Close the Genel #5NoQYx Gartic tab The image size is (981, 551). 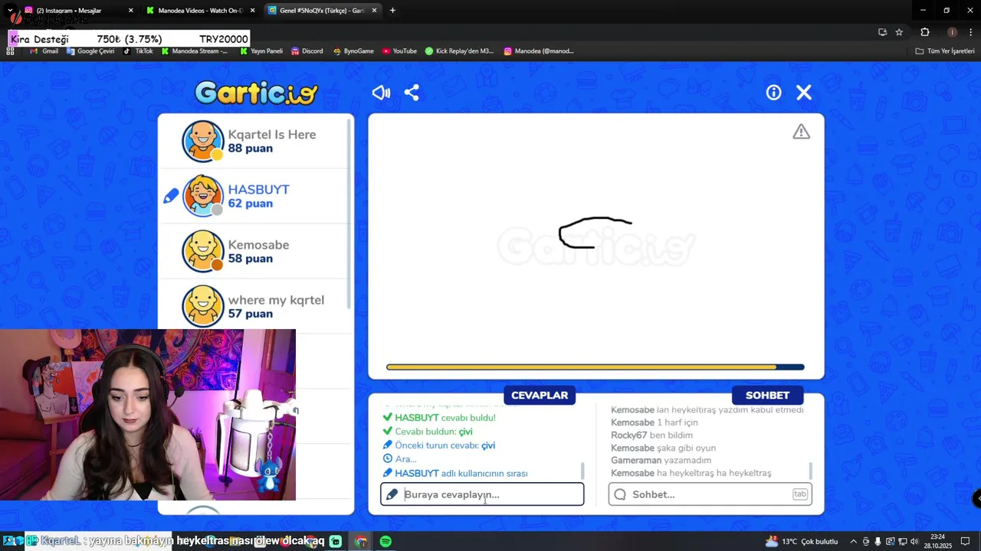374,11
